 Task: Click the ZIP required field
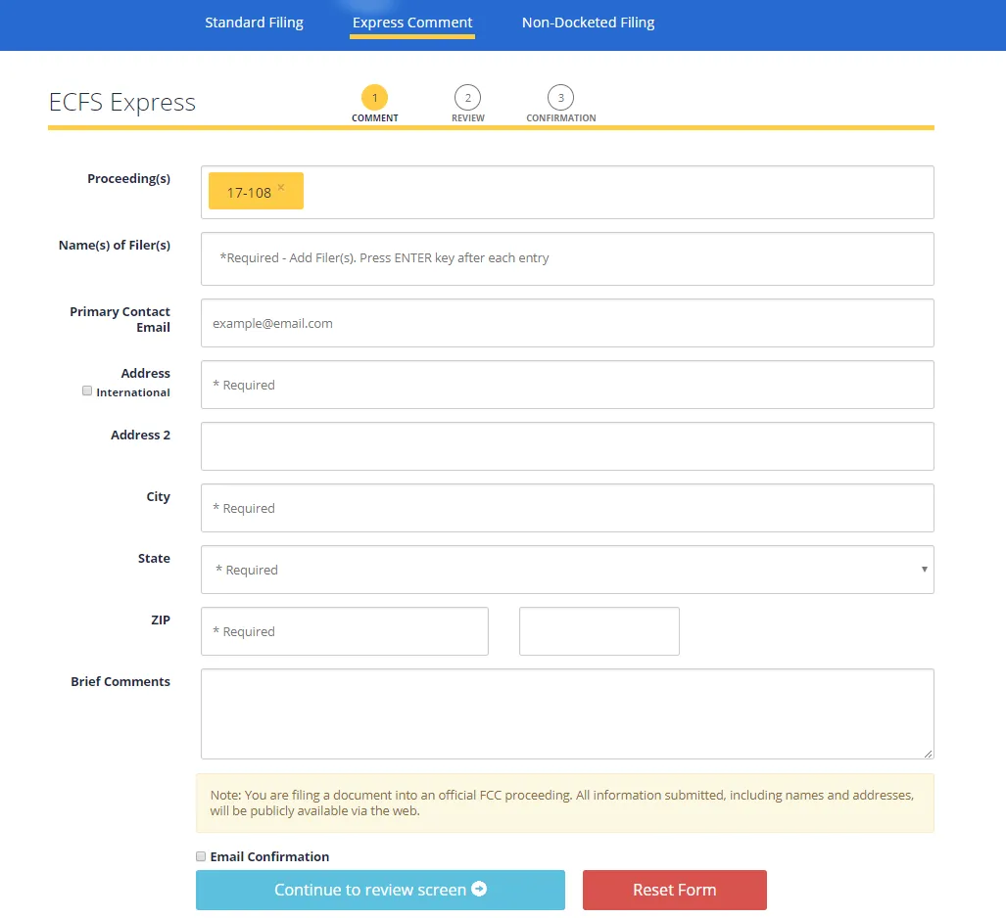tap(345, 631)
